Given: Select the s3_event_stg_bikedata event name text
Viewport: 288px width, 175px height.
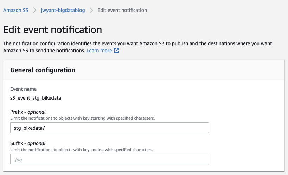Looking at the screenshot, I should coord(36,98).
